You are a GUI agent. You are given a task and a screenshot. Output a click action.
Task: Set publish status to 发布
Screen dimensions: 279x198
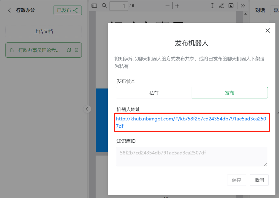[230, 93]
